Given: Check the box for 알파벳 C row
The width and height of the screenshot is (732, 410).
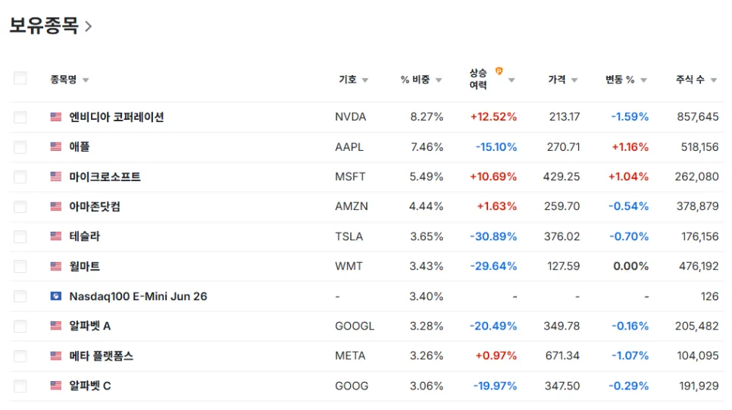Looking at the screenshot, I should [x=20, y=386].
